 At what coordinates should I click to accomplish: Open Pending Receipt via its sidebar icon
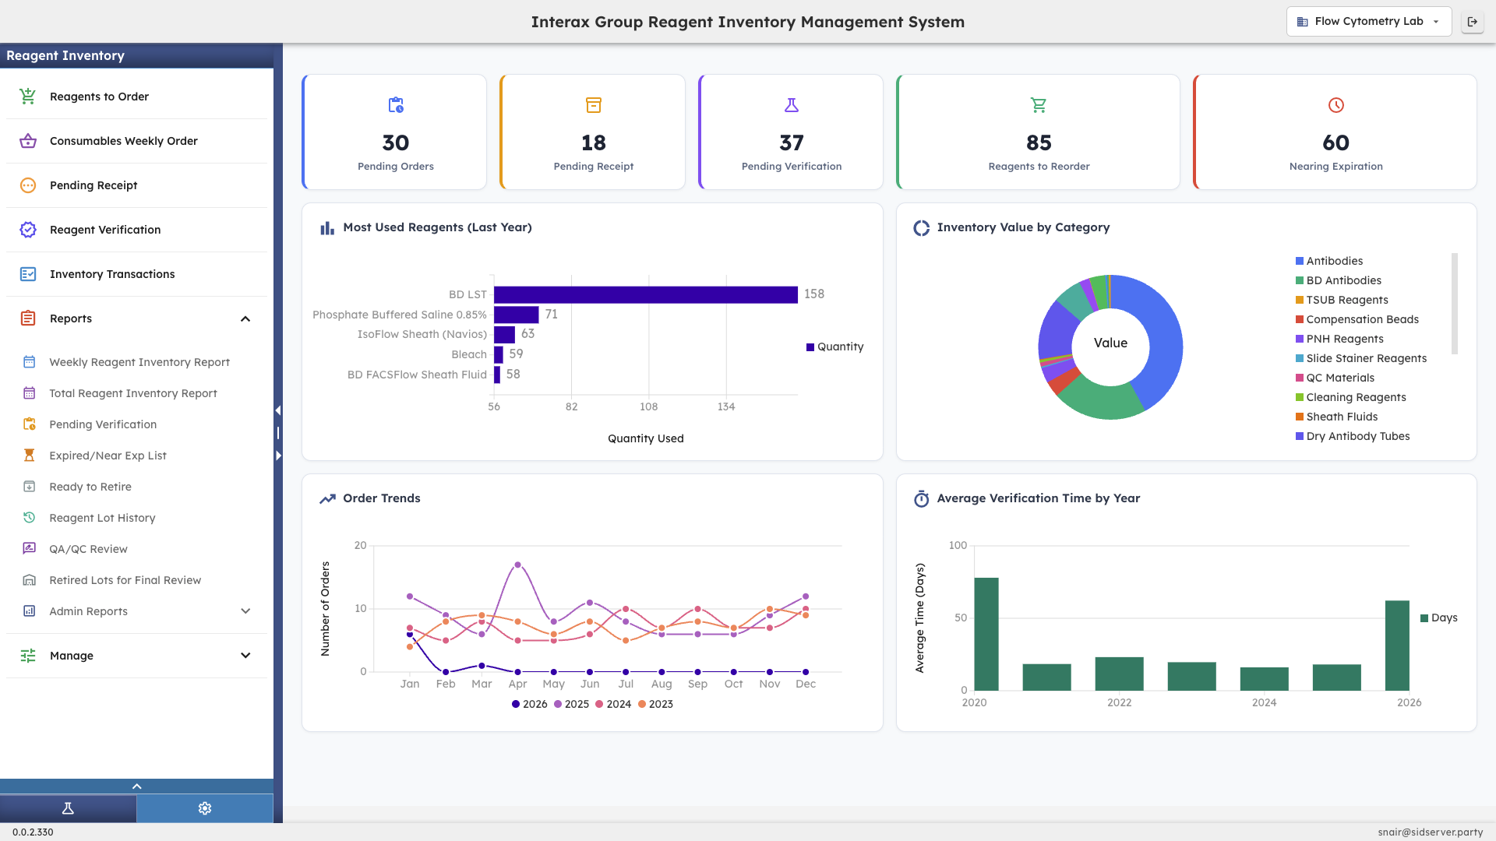(x=27, y=185)
